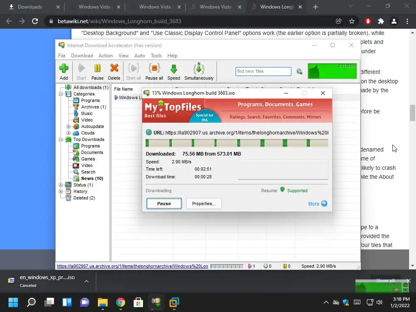Open Properties of the downloading file
Viewport: 416px width, 312px height.
[x=204, y=204]
